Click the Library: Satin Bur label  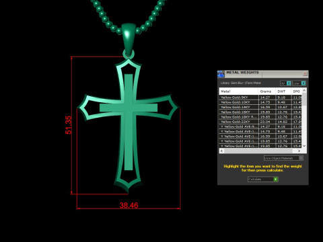[240, 83]
